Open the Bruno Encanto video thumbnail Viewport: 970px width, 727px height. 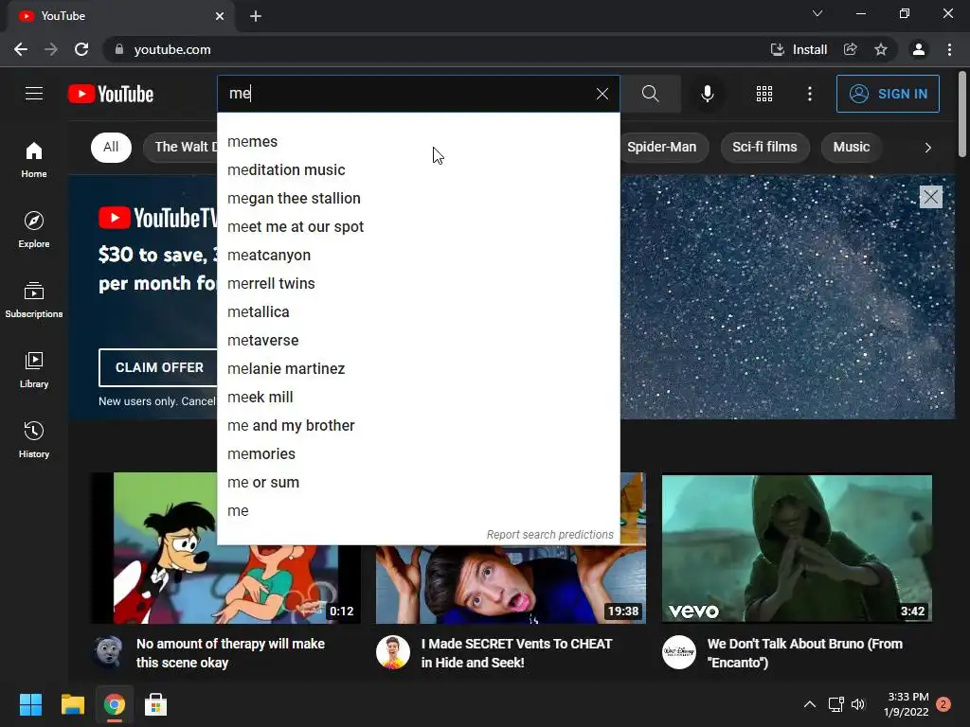coord(797,548)
